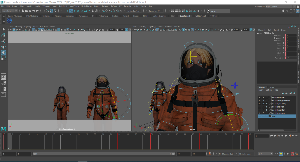Open left viewport Shading menu
Viewport: 300px width, 162px height.
point(18,27)
